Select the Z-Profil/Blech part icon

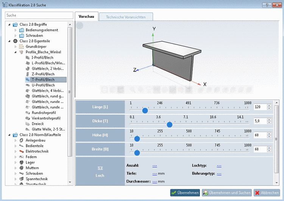pyautogui.click(x=28, y=74)
